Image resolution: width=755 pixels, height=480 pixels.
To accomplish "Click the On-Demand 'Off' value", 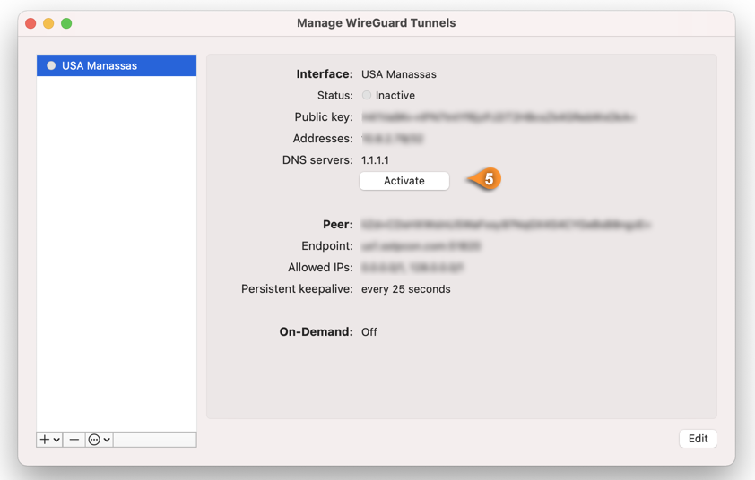I will 369,332.
